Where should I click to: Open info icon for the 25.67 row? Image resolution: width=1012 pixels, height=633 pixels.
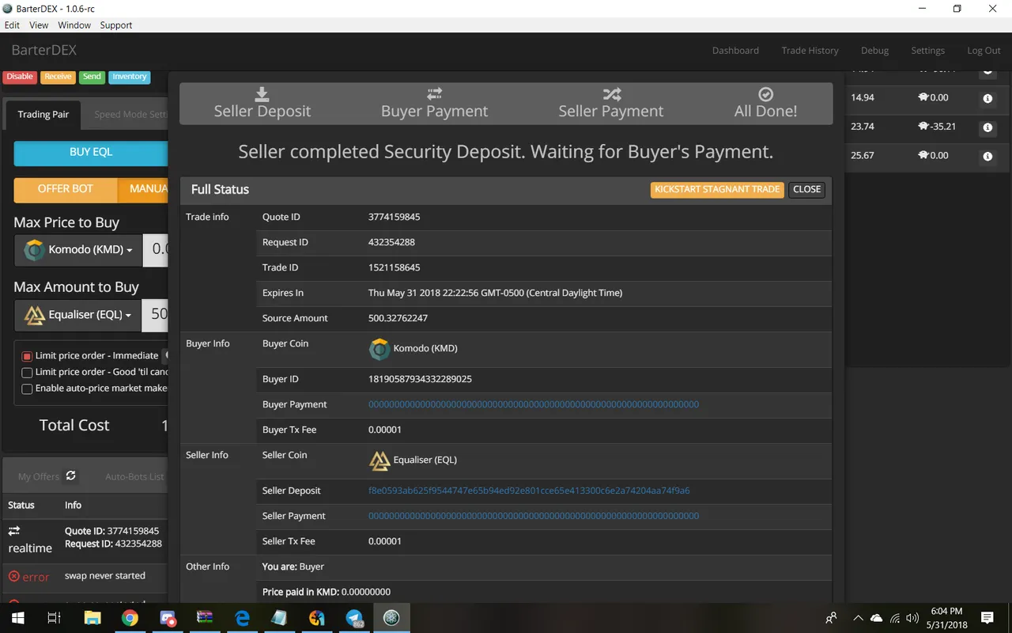click(x=987, y=156)
